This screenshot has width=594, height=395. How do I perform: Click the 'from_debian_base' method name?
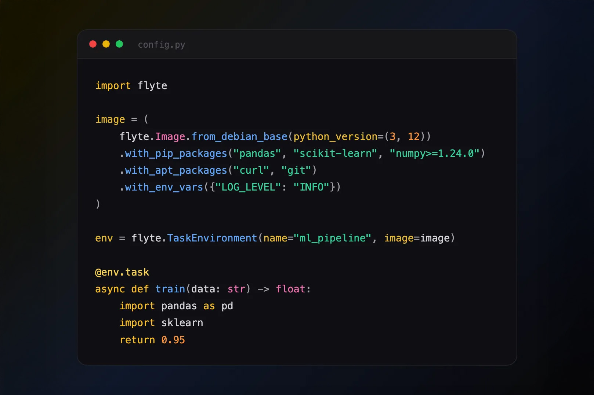(239, 136)
